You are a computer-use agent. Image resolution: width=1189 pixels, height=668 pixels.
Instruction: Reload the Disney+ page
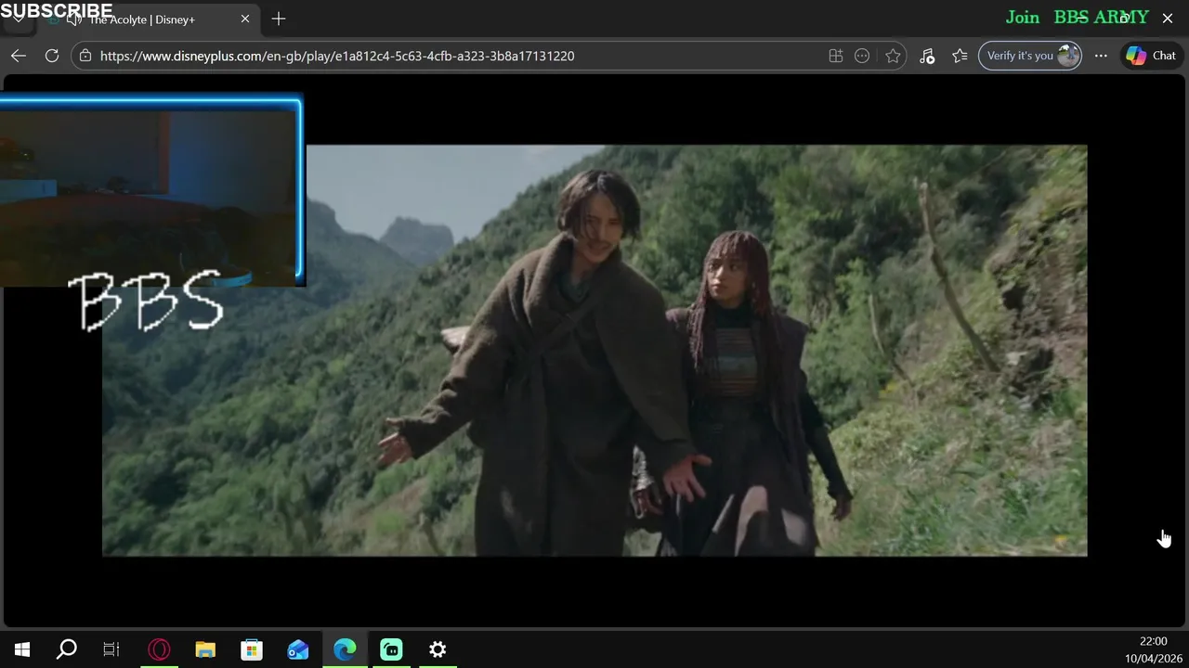pos(52,56)
